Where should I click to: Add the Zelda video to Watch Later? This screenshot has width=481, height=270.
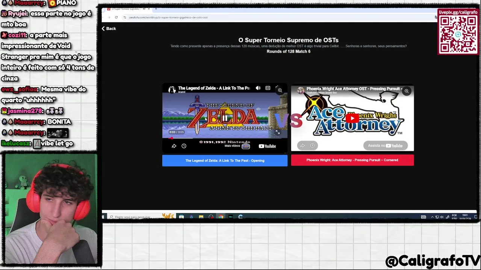184,146
